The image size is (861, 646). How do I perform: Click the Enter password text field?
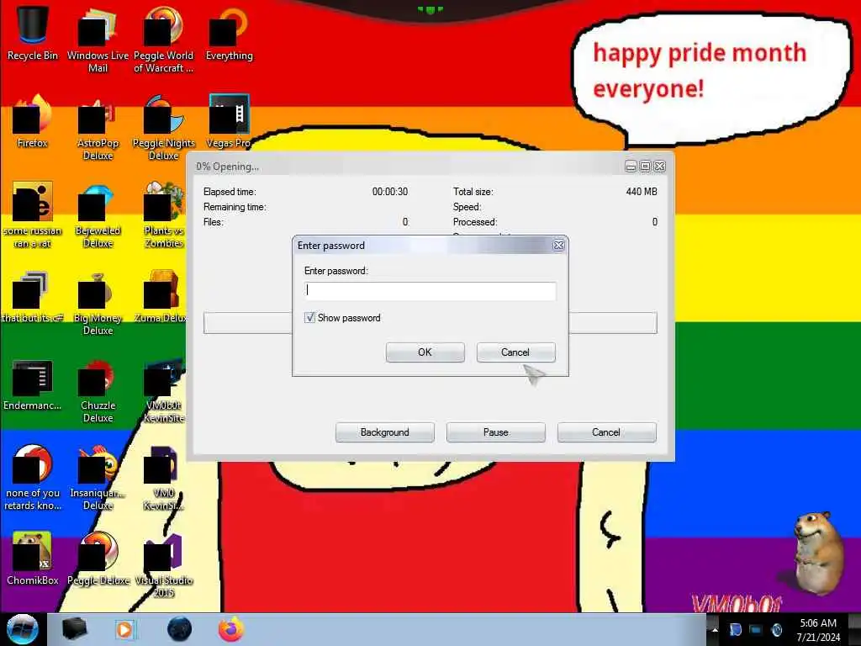point(430,290)
